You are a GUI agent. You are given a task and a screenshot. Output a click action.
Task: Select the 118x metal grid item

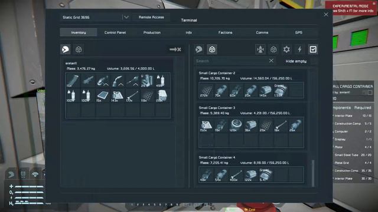click(x=148, y=95)
